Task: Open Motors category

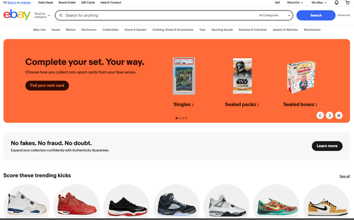Action: tap(71, 30)
